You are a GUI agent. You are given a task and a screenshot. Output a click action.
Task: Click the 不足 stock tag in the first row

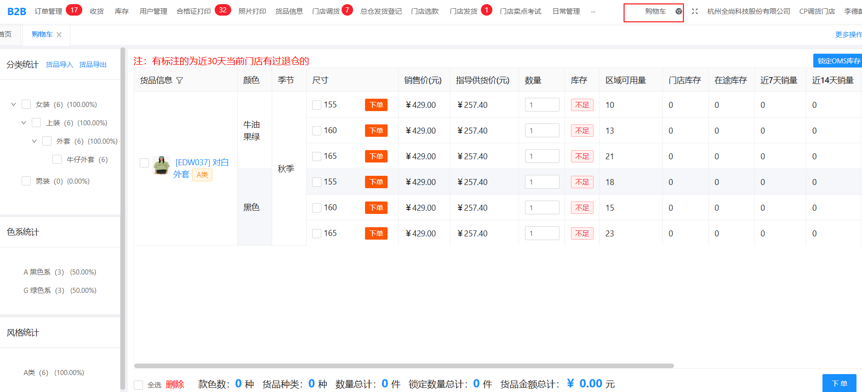click(582, 105)
